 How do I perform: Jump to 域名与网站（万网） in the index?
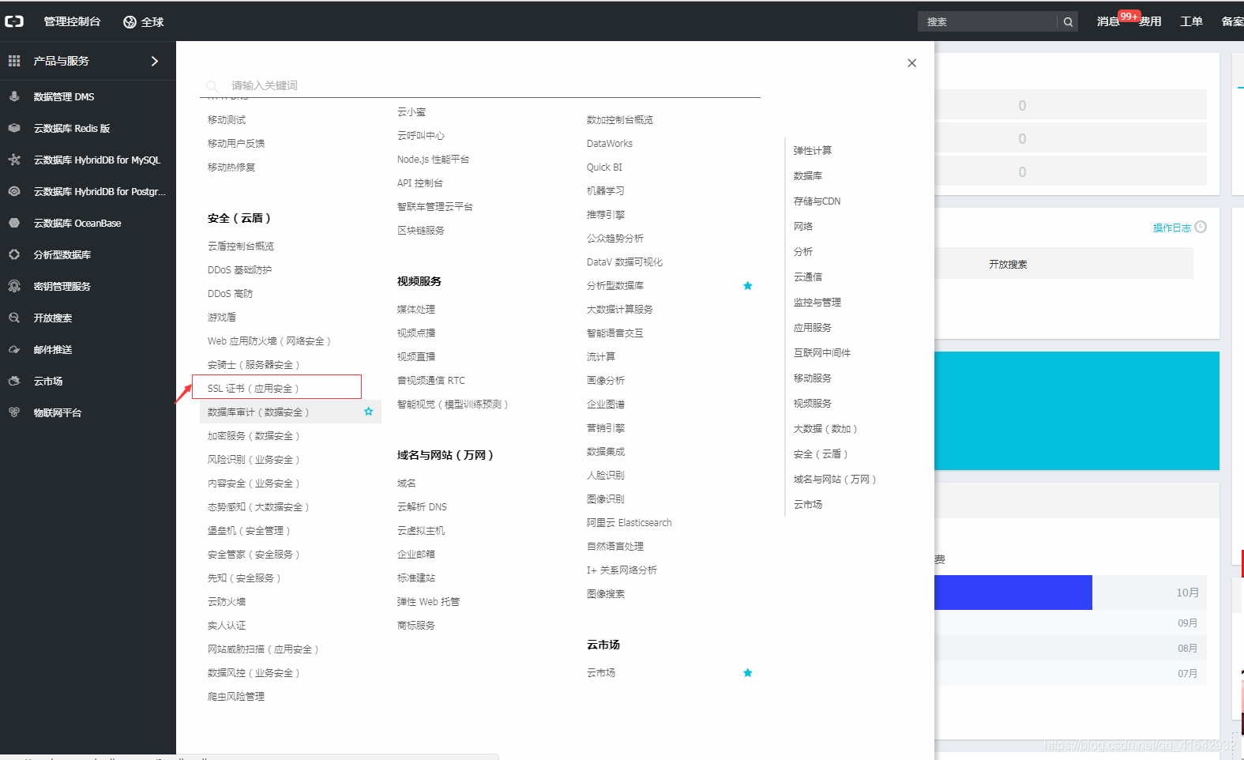835,479
